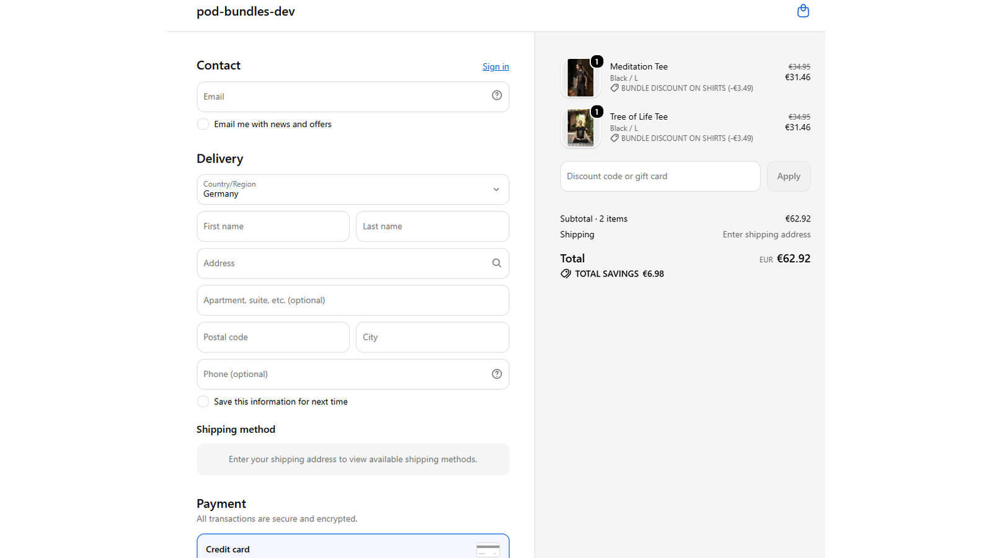Click the Tree of Life Tee product name
The height and width of the screenshot is (558, 992).
639,117
